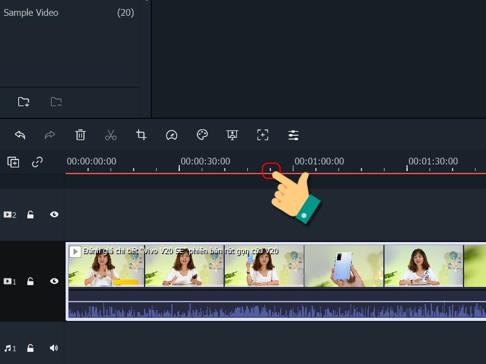Click the Undo icon in the toolbar
The image size is (486, 364).
pyautogui.click(x=19, y=135)
